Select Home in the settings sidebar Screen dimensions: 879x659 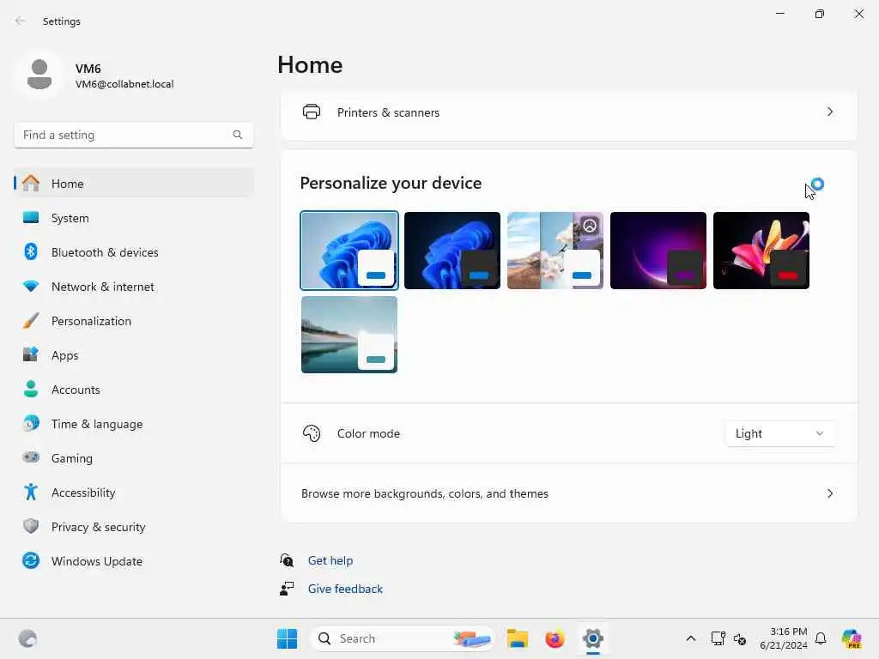tap(134, 184)
